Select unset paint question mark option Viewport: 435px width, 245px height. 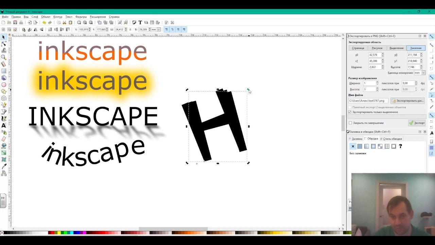tap(400, 146)
